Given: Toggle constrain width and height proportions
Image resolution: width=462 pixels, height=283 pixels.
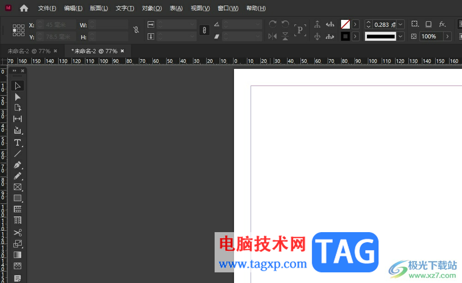Looking at the screenshot, I should (136, 30).
